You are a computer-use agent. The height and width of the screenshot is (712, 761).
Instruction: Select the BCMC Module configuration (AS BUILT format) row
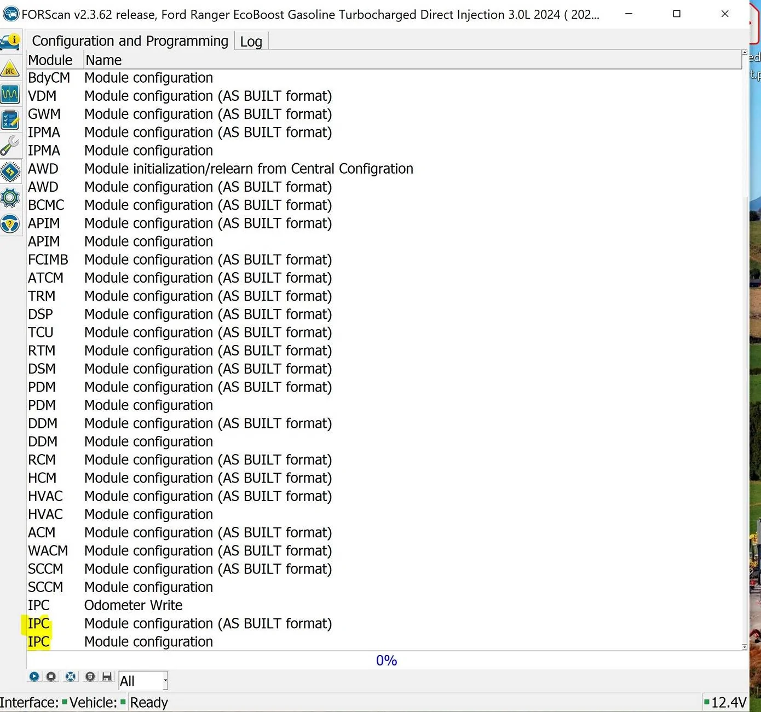tap(383, 205)
